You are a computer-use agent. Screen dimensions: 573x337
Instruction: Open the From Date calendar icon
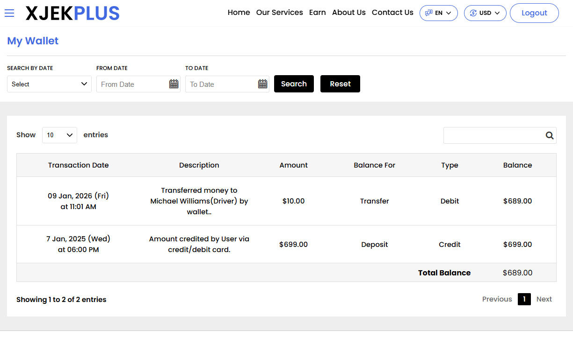174,84
